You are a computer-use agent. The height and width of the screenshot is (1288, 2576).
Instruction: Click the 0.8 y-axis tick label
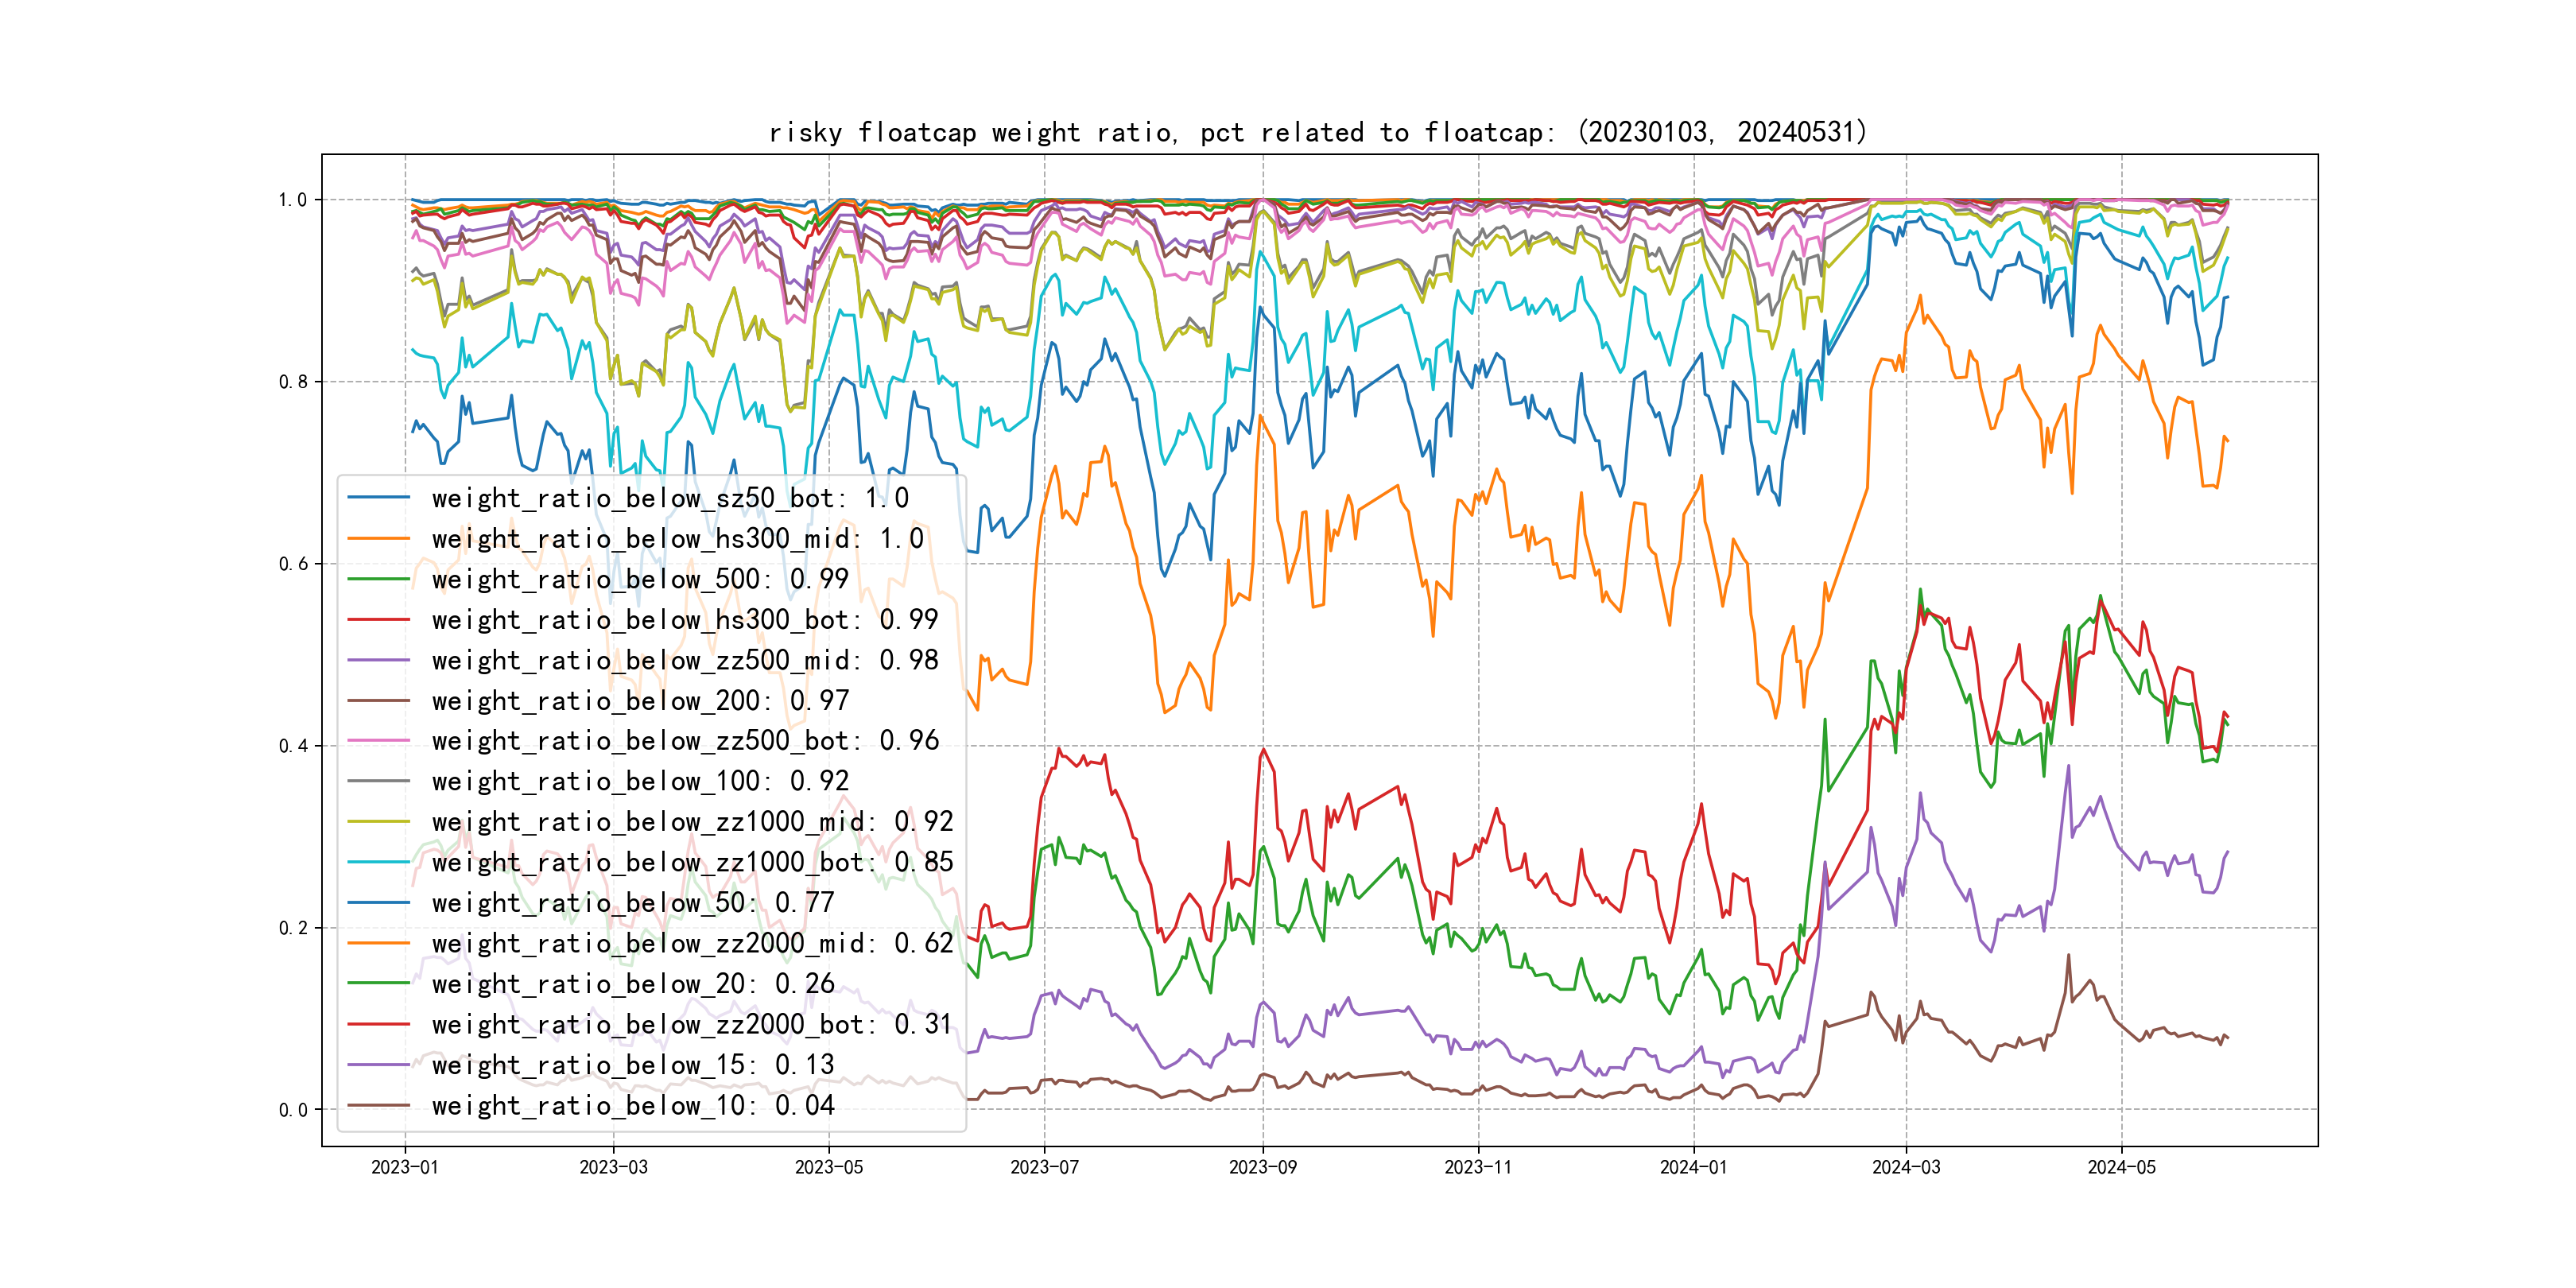293,382
